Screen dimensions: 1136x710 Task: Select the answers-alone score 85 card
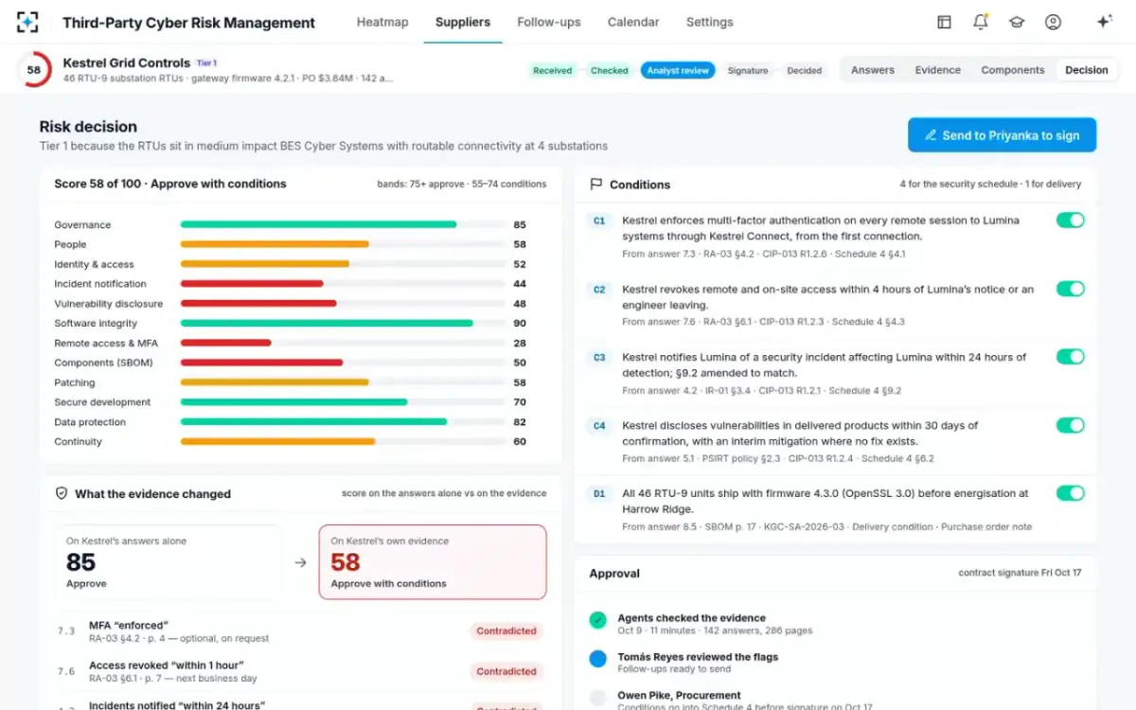point(168,561)
